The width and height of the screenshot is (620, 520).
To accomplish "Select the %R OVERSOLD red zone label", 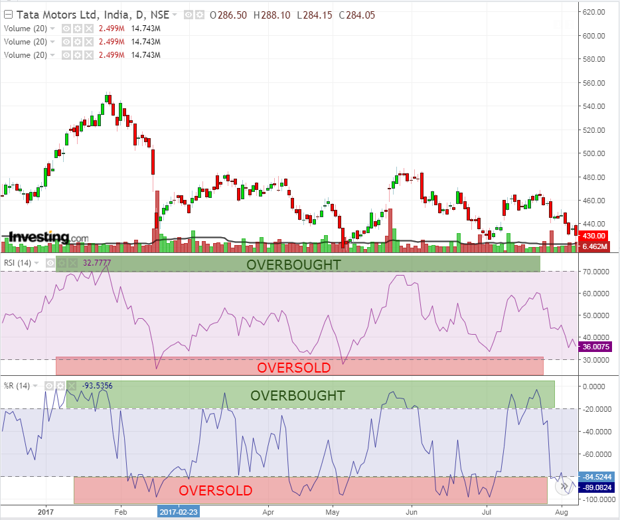I will [x=216, y=490].
